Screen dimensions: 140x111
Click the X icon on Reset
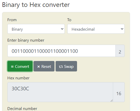(x=39, y=67)
